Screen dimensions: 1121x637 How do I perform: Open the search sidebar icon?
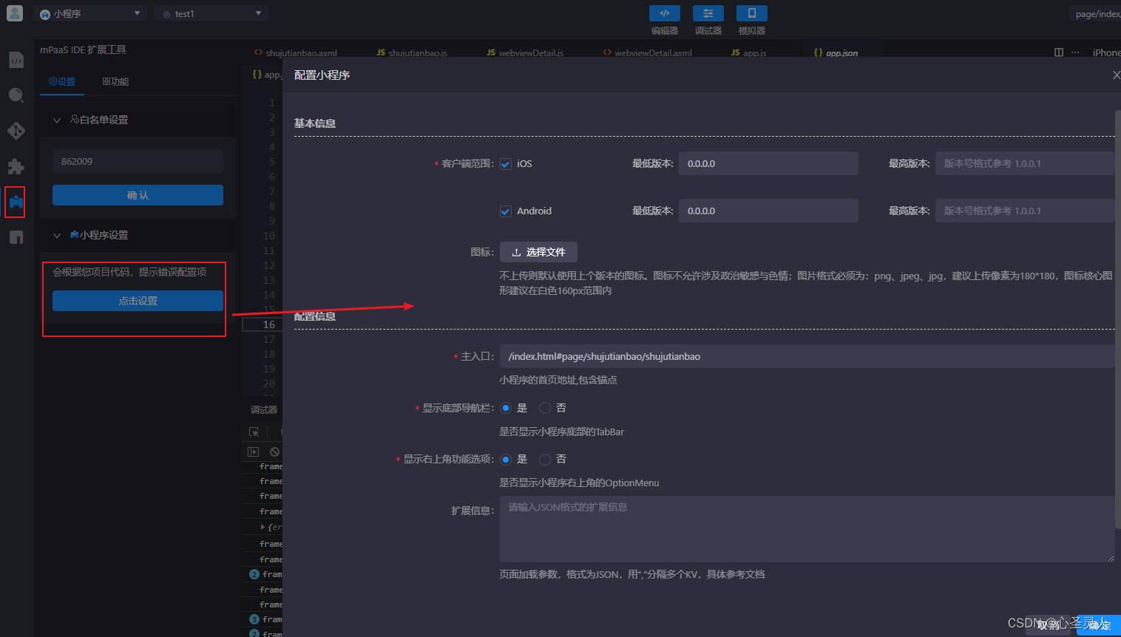16,95
